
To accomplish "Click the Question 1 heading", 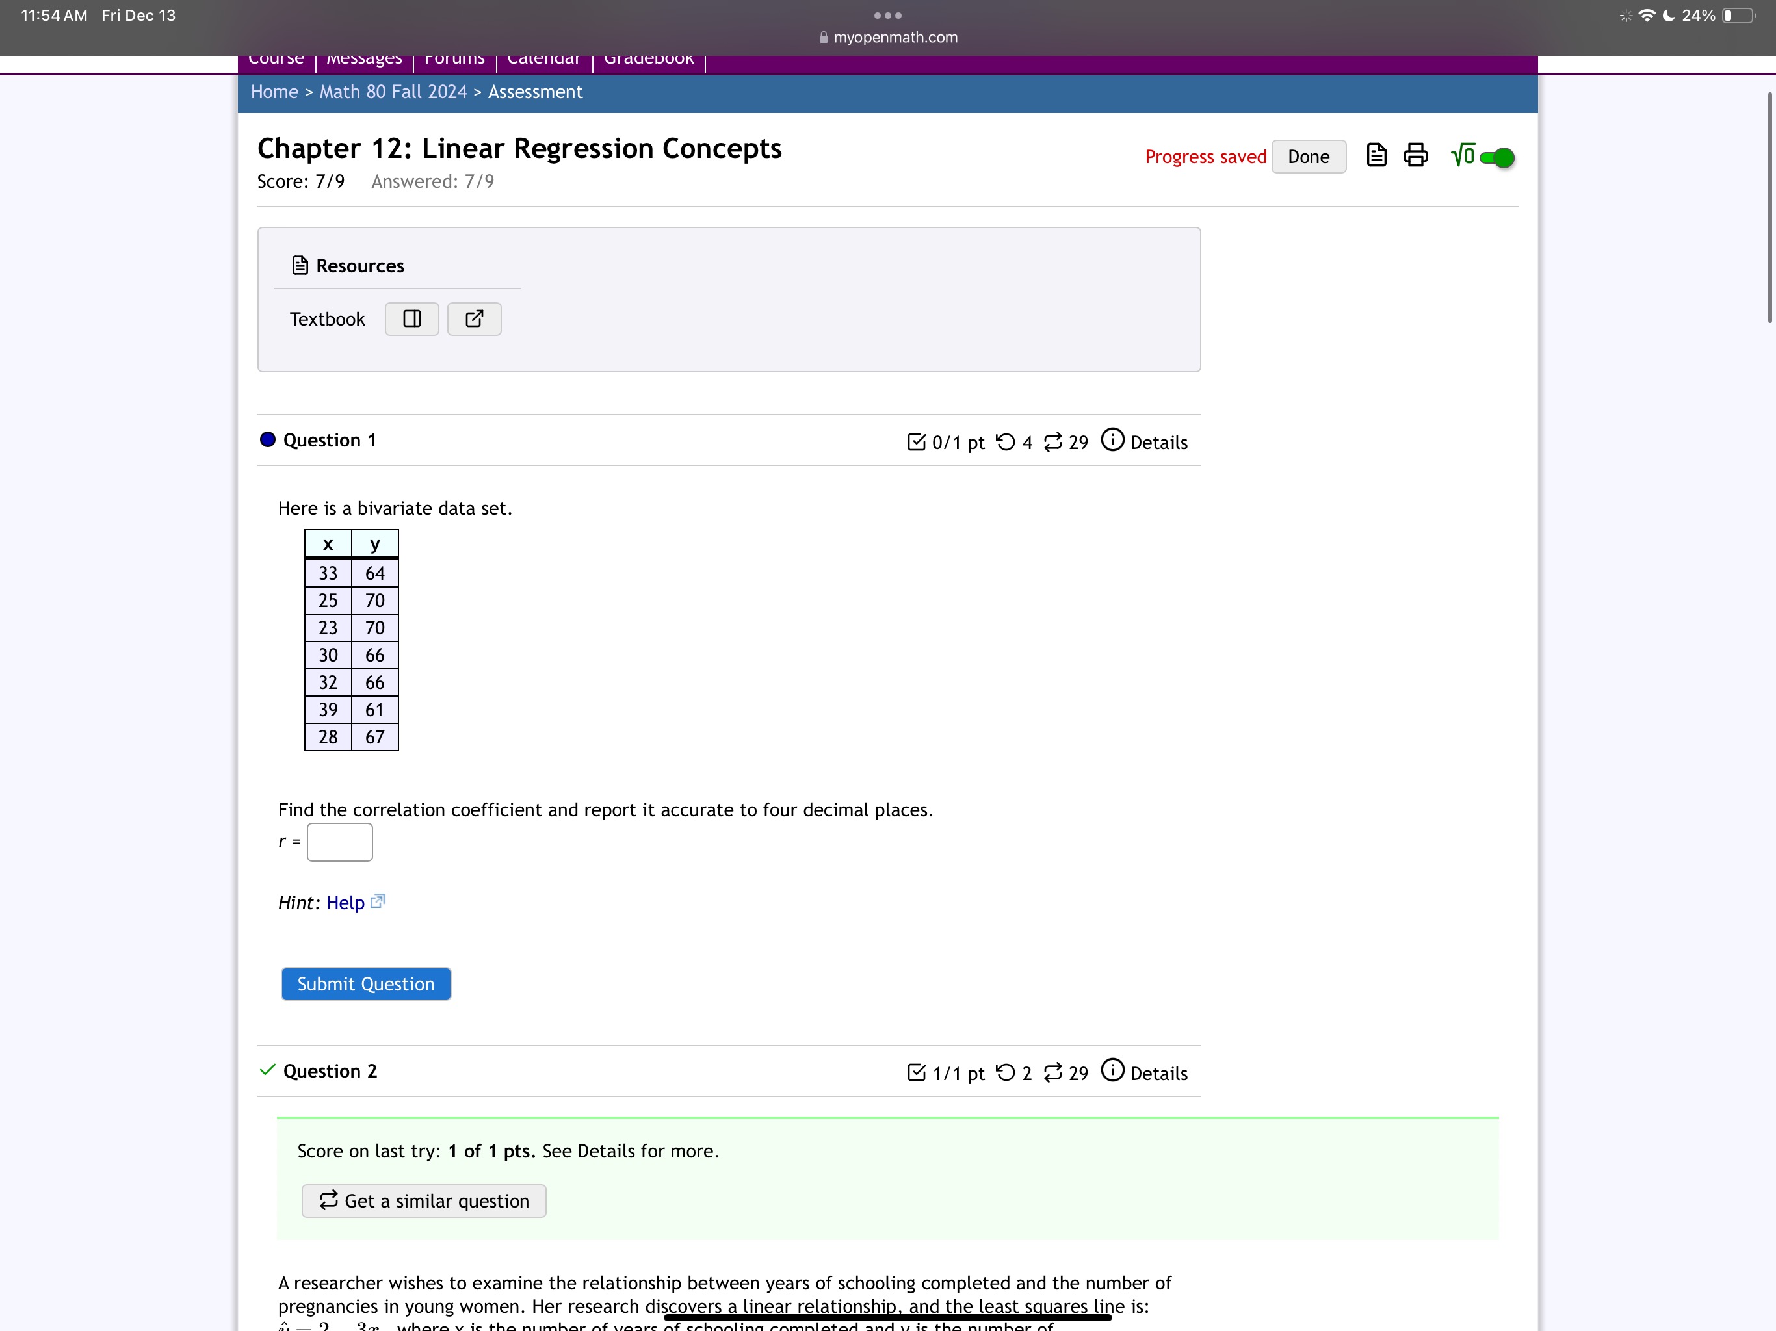I will pyautogui.click(x=329, y=440).
